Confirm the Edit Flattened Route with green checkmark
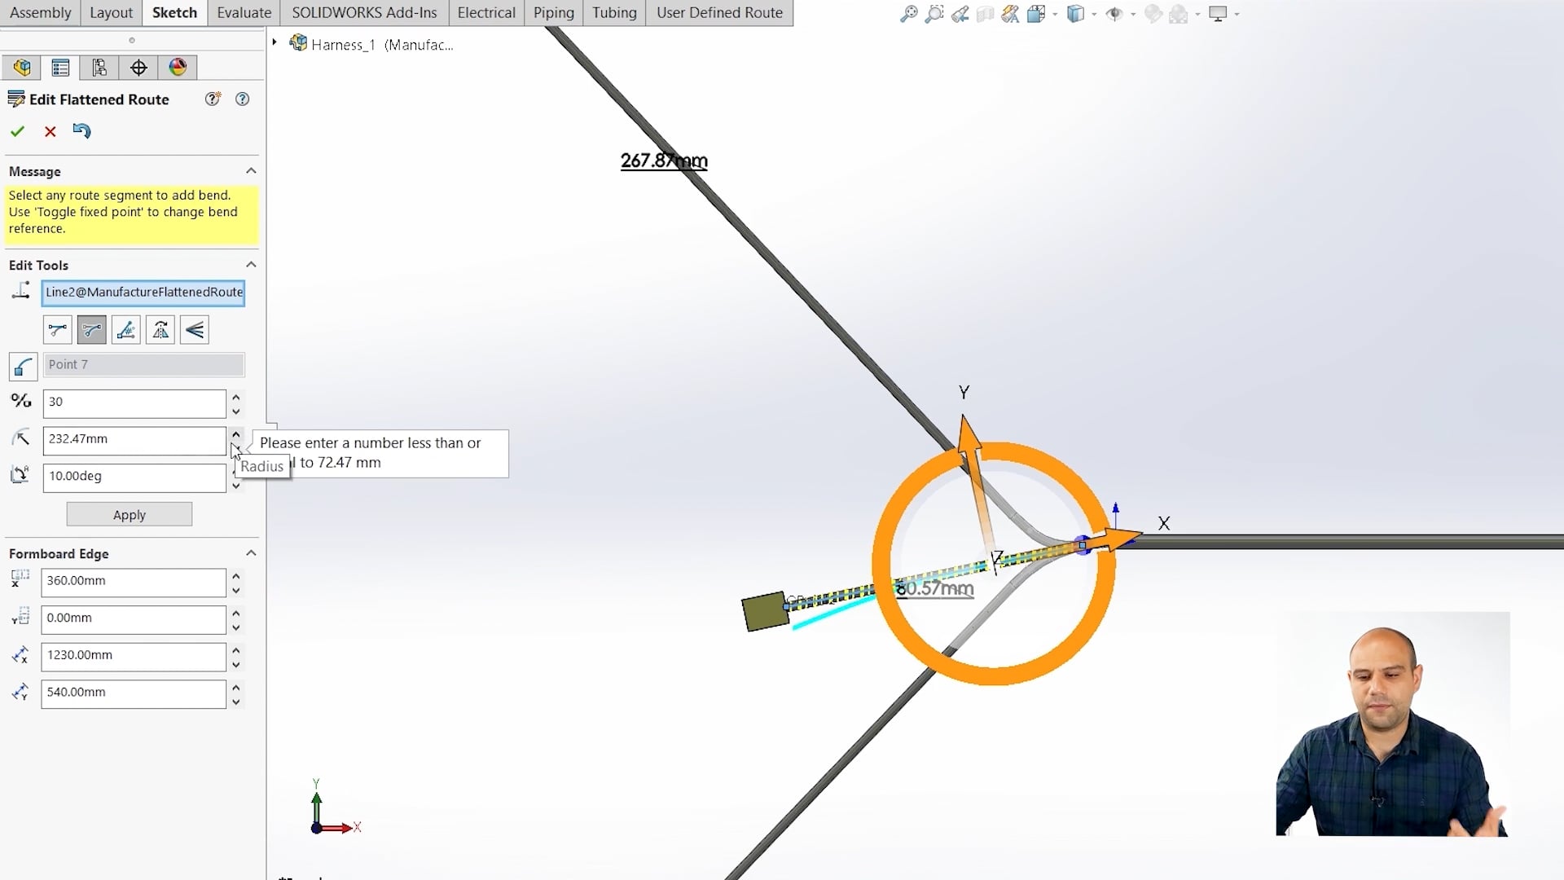1564x880 pixels. tap(18, 131)
